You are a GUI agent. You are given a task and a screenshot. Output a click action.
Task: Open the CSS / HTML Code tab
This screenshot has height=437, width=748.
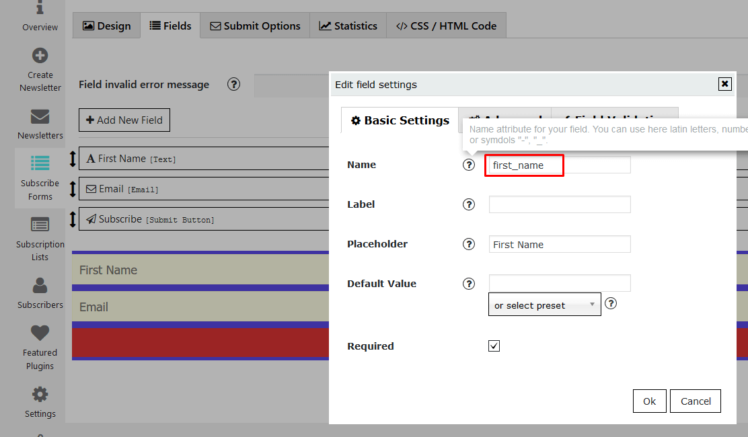click(446, 26)
